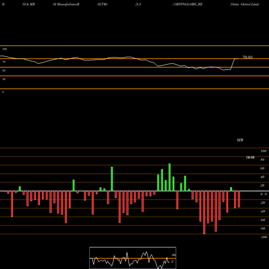Click the MR axis label -100

coord(264,237)
